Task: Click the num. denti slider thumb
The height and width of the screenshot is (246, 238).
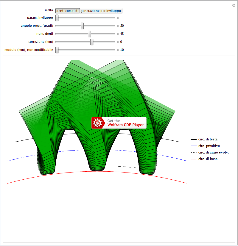Action: pos(89,34)
